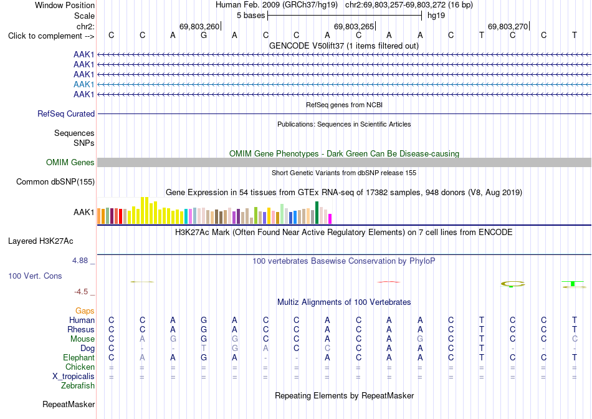Click the Zebrafish species row label
This screenshot has height=419, width=592.
tap(78, 386)
